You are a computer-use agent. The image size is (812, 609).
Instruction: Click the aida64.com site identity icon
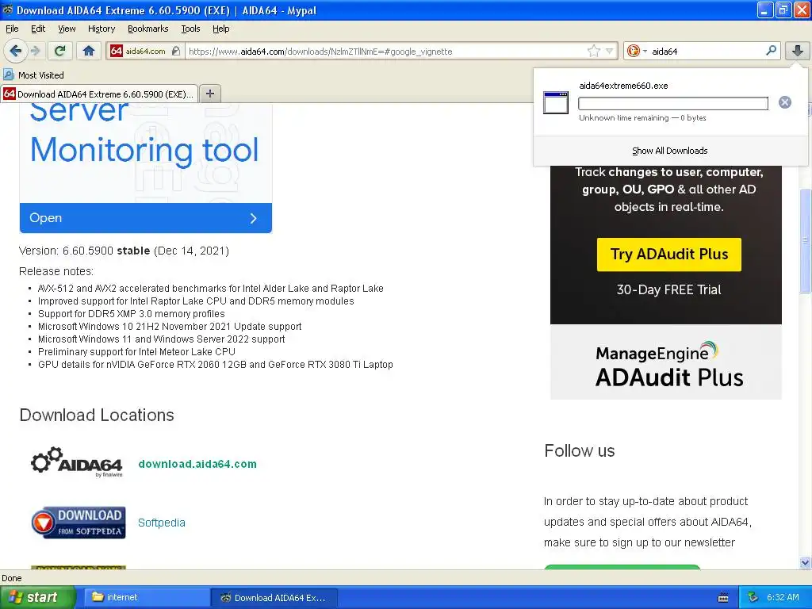coord(116,51)
